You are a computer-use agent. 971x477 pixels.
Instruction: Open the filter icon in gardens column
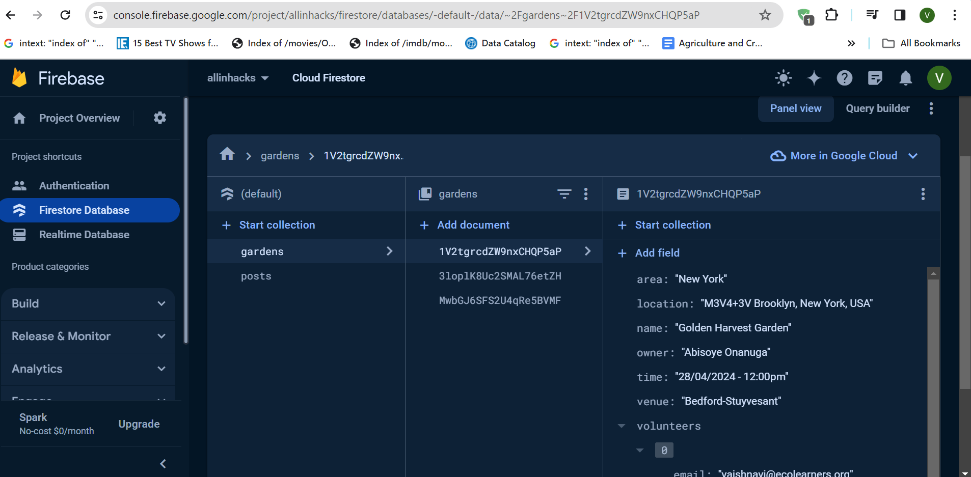[564, 194]
